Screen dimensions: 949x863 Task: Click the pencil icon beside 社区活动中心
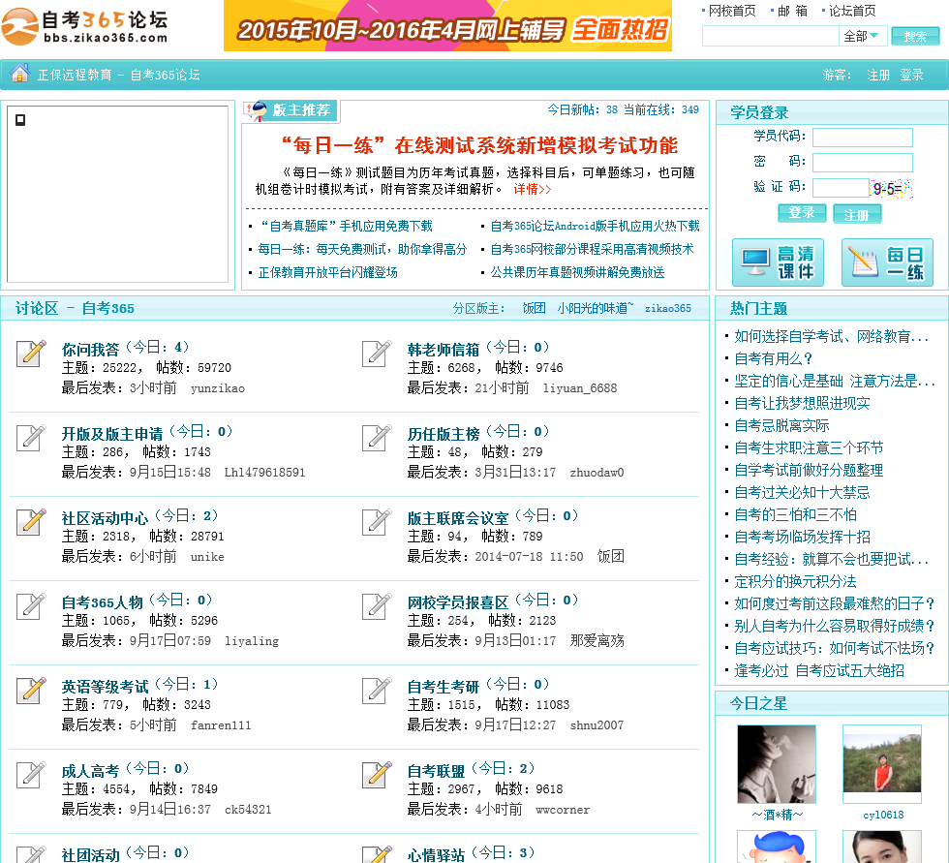pos(31,522)
